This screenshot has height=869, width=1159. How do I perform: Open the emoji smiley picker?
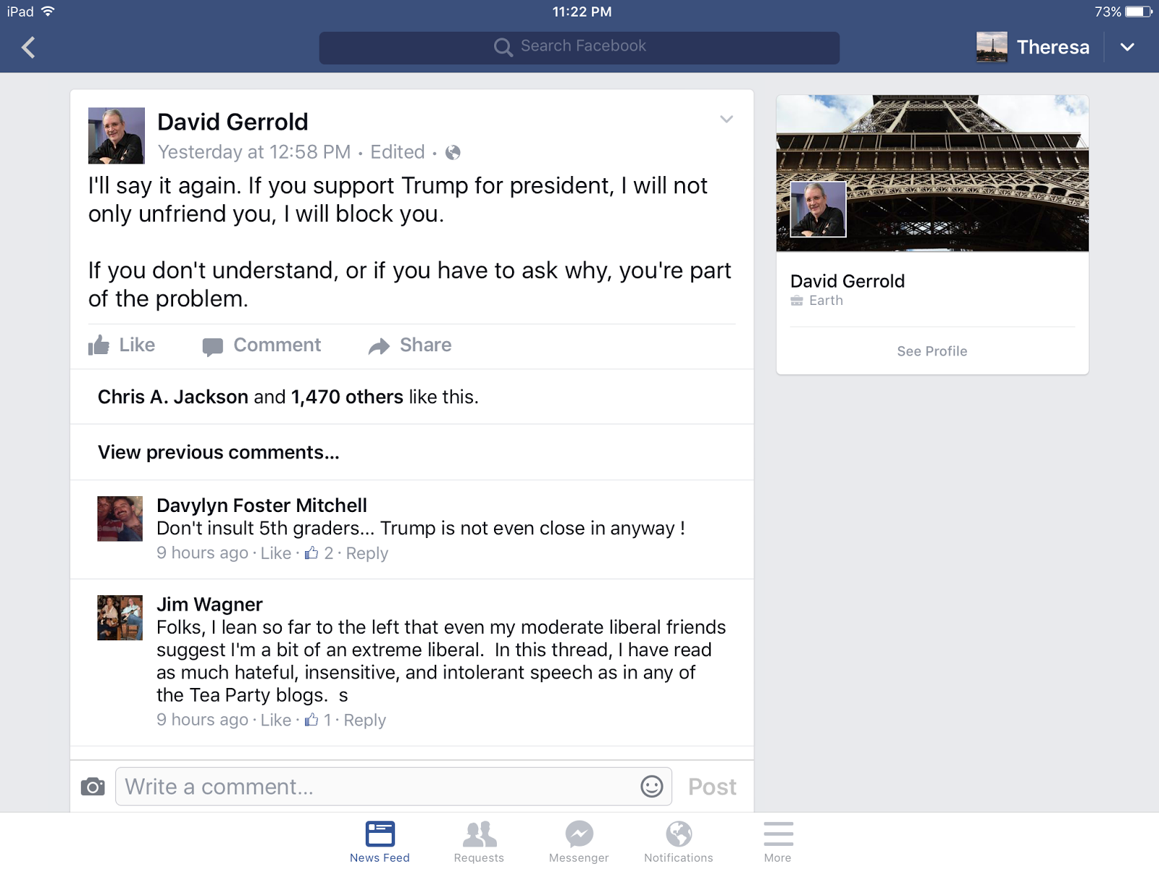(651, 786)
